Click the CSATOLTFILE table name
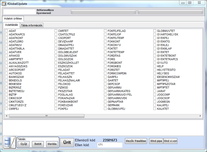207x152 pixels. [x=67, y=34]
